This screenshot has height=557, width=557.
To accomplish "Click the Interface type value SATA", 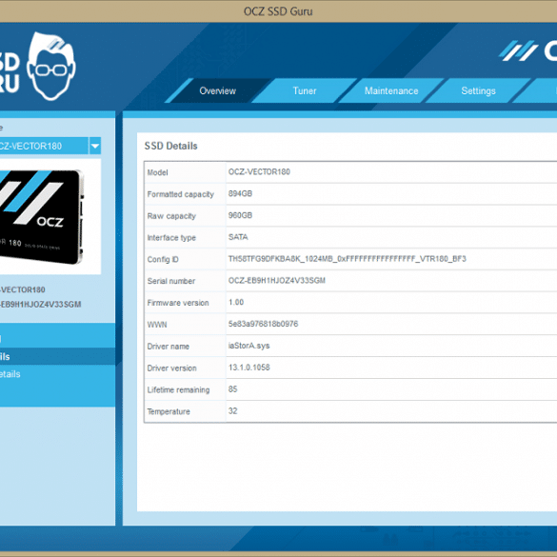I will 238,237.
